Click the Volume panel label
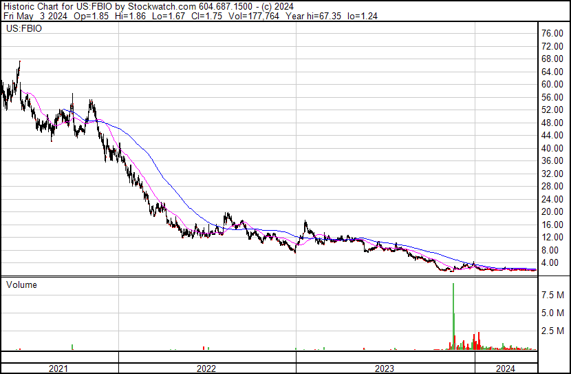 [21, 284]
